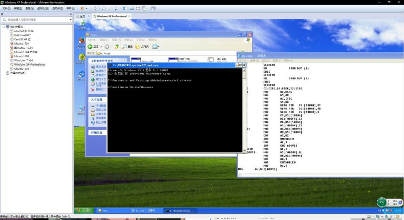404x220 pixels.
Task: Click the 后退 back button in Explorer
Action: 93,47
